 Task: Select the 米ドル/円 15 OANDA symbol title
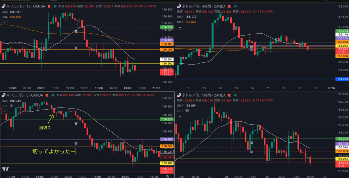click(25, 6)
